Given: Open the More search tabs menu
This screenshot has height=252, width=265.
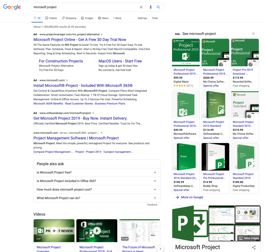Looking at the screenshot, I should [117, 18].
